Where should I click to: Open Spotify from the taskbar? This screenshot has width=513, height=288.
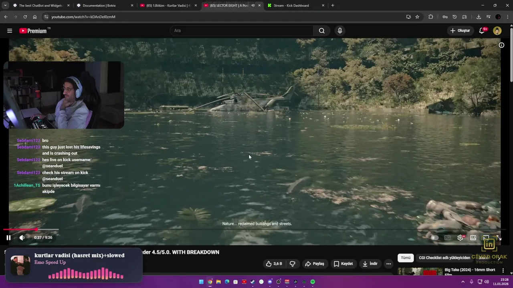(x=313, y=282)
